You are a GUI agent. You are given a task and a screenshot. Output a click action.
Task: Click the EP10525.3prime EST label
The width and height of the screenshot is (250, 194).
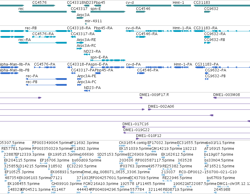pyautogui.click(x=19, y=172)
